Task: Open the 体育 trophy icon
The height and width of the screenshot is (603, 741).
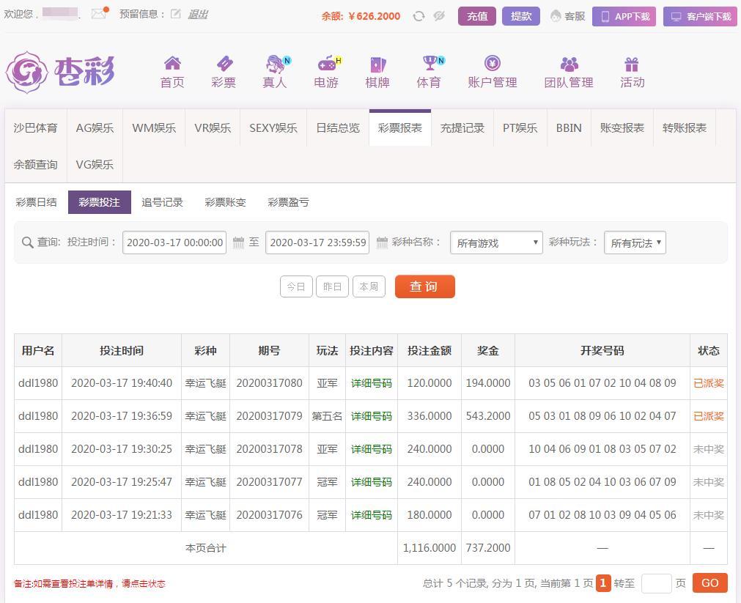Action: tap(429, 64)
